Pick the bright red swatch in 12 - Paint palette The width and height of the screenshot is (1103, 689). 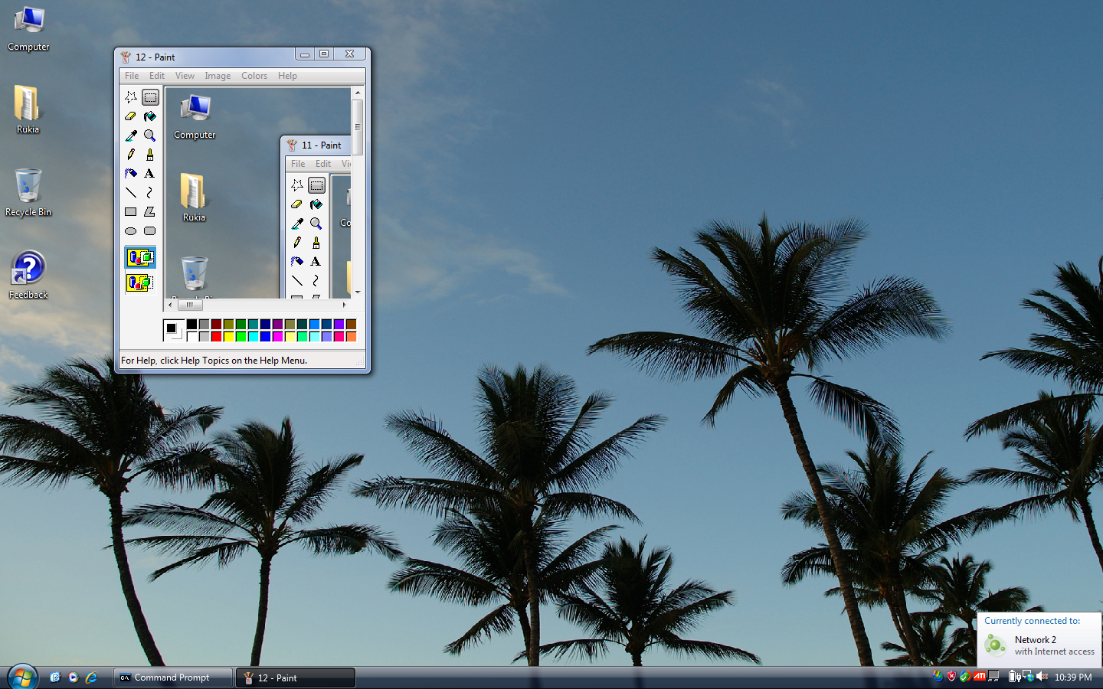[x=217, y=337]
